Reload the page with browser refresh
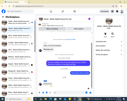 tap(9, 6)
